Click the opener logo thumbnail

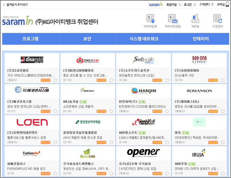143,153
